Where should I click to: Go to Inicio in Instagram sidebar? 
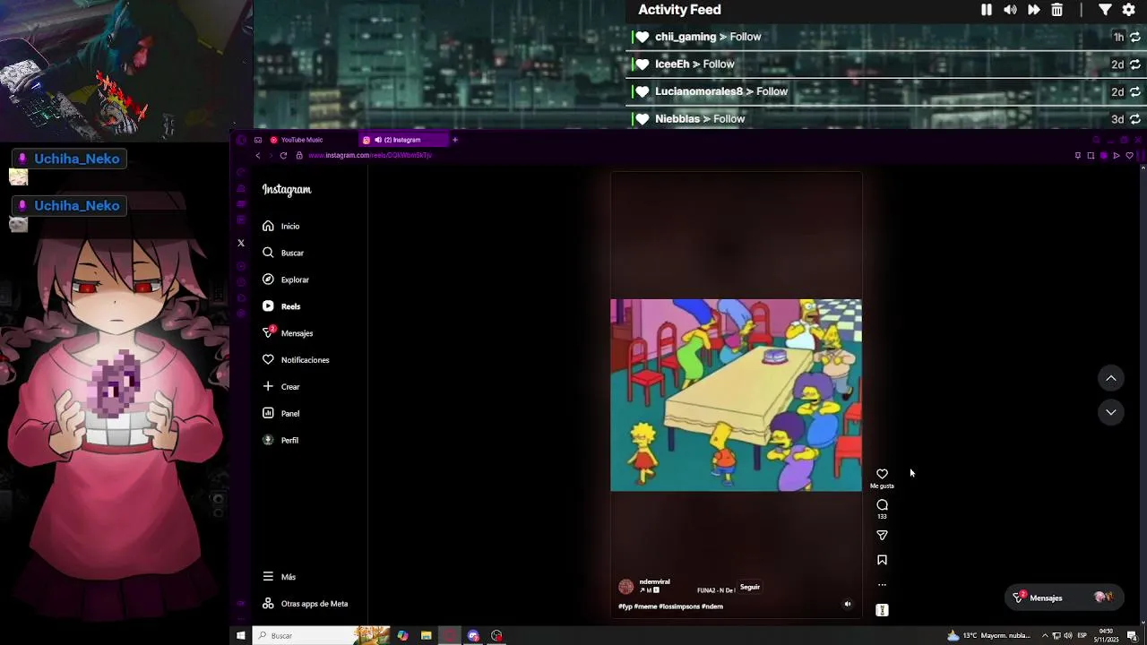[282, 227]
